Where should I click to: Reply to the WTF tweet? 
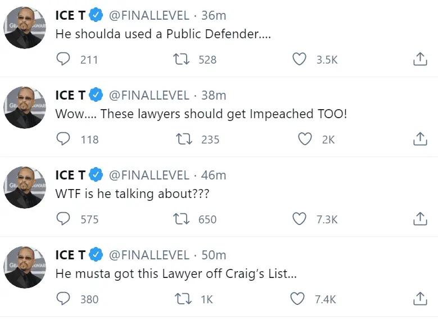tap(65, 219)
